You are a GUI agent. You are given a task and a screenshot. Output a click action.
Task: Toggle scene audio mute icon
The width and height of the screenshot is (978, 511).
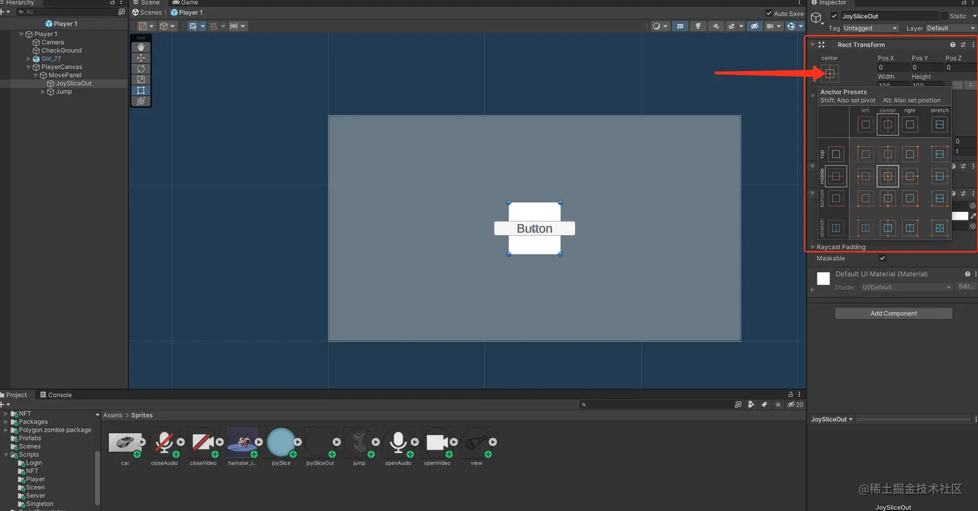click(x=716, y=26)
